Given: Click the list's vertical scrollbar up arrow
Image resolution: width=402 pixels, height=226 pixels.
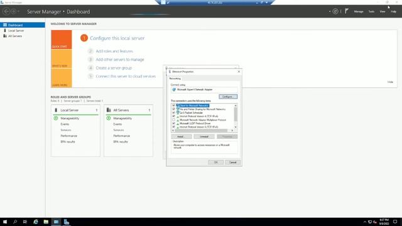Looking at the screenshot, I should [236, 105].
